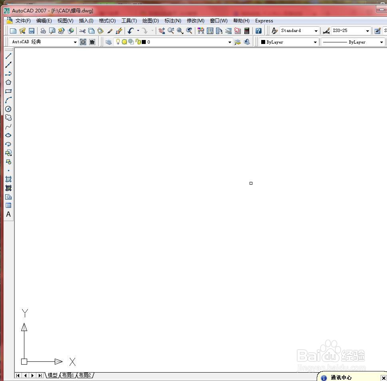The image size is (387, 381).
Task: Click the New drawing icon
Action: pos(13,31)
